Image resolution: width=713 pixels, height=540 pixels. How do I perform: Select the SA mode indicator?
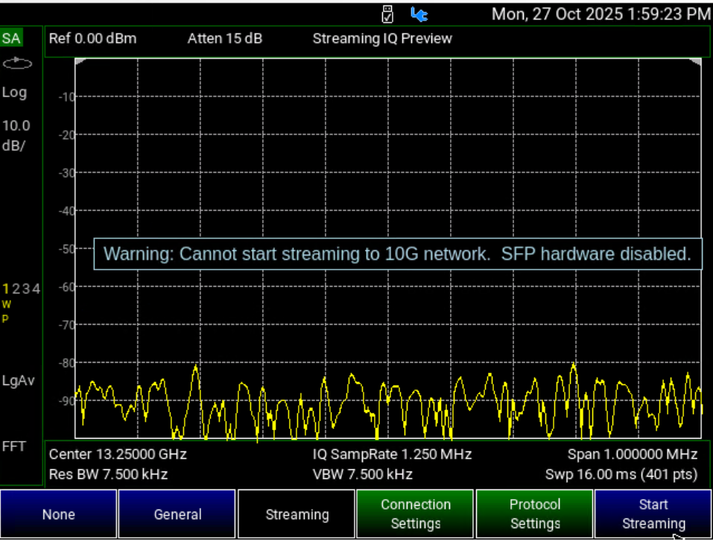click(11, 38)
